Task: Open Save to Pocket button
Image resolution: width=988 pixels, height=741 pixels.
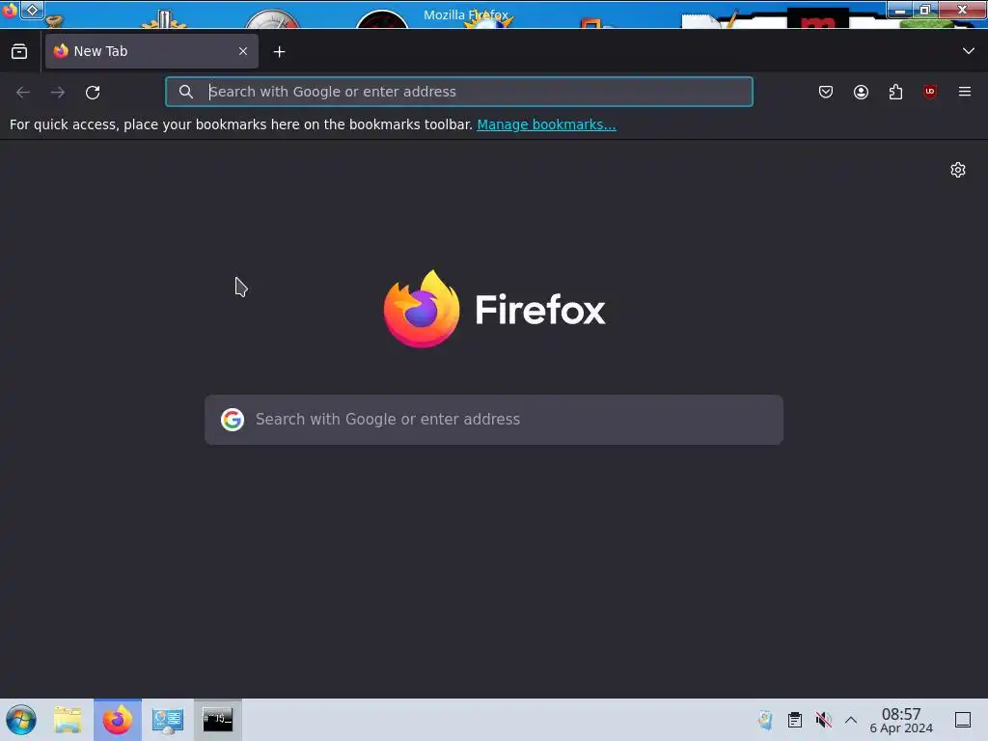Action: point(826,92)
